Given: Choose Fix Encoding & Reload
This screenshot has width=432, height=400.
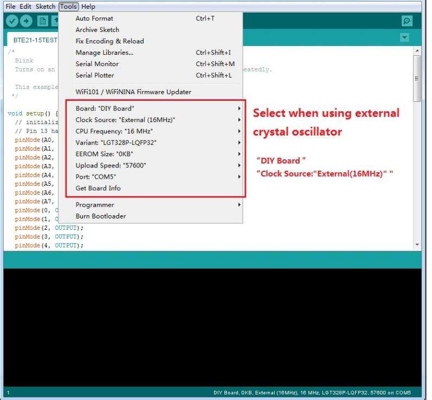Looking at the screenshot, I should [x=151, y=41].
